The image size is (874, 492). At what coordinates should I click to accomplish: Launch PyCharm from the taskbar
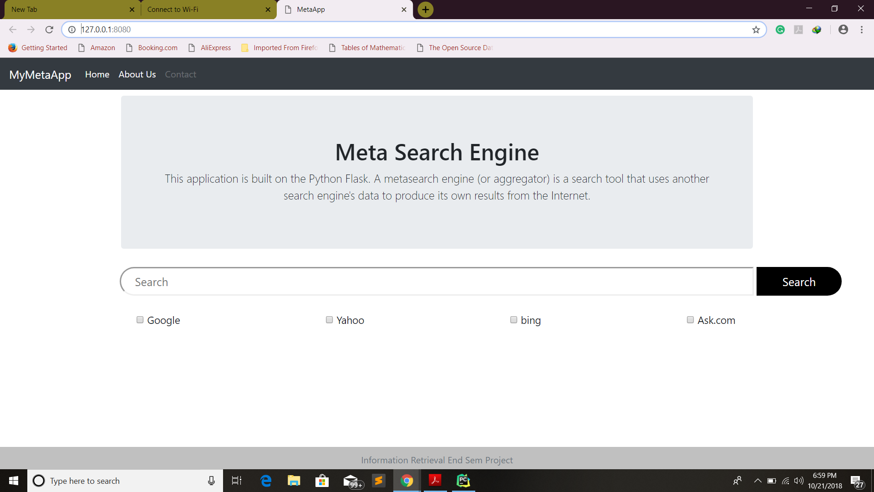coord(463,481)
